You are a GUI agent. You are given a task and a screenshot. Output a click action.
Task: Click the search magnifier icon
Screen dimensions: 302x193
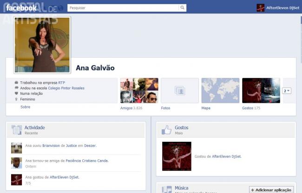182,8
